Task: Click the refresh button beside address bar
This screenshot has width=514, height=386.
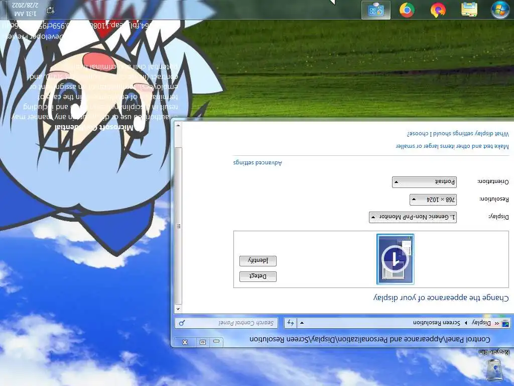Action: [x=291, y=323]
